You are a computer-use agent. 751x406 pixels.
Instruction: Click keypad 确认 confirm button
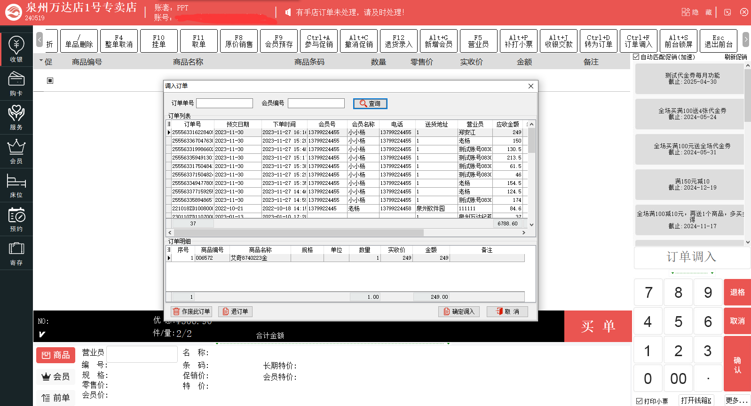[737, 365]
